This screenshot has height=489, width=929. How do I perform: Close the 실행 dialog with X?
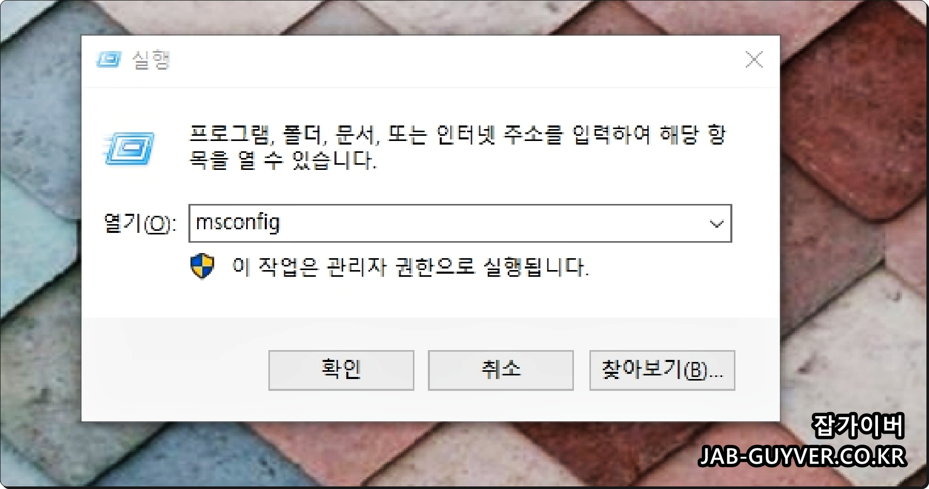[x=754, y=59]
